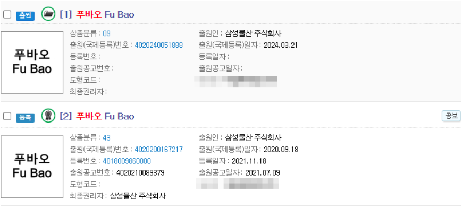Open the first 푸바오 Fu Bao title link
The image size is (471, 209).
[105, 14]
